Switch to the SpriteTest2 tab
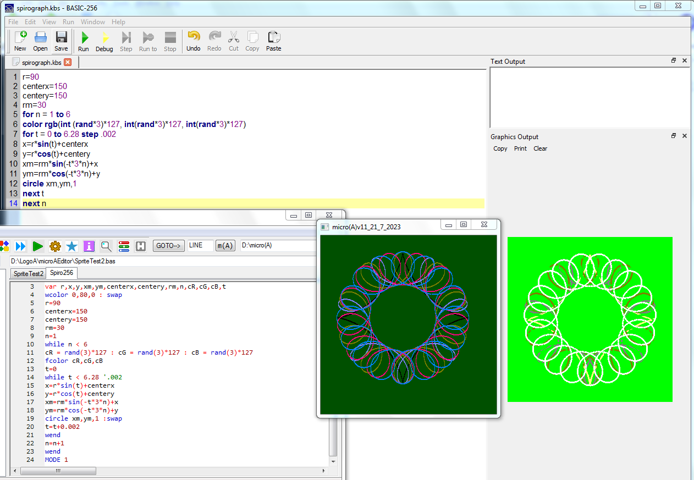This screenshot has height=480, width=694. tap(29, 273)
